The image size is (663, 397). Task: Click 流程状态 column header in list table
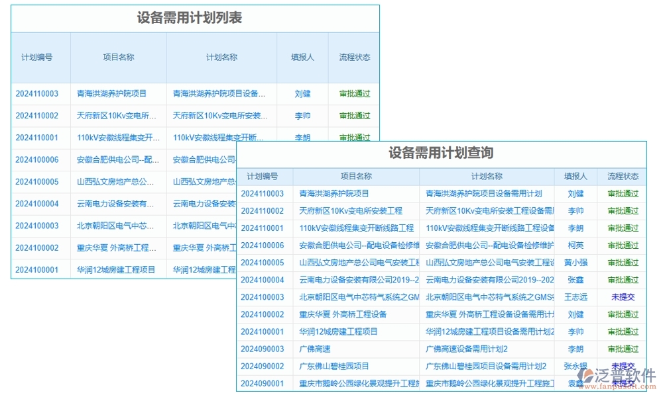[x=355, y=58]
